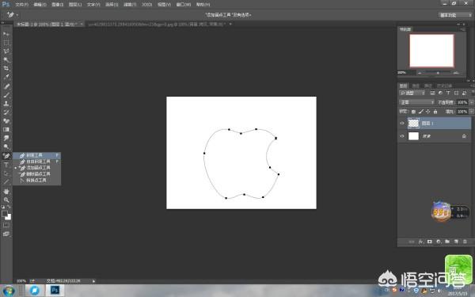This screenshot has width=475, height=297.
Task: Open the opacity 100% dropdown arrow
Action: (x=471, y=102)
